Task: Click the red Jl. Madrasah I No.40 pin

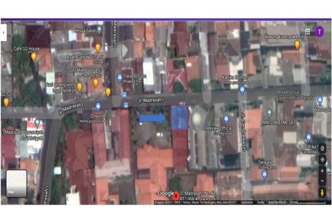Action: 176,196
